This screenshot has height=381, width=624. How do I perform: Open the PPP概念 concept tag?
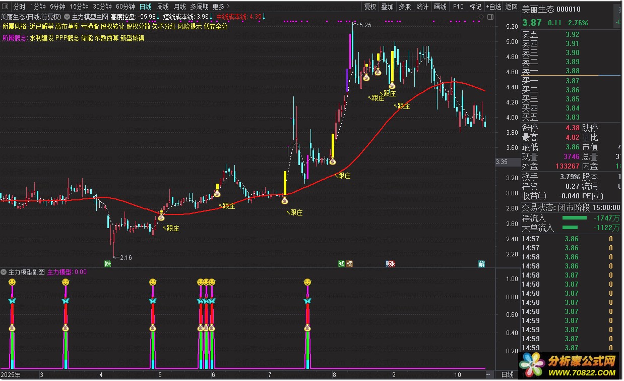pyautogui.click(x=68, y=38)
